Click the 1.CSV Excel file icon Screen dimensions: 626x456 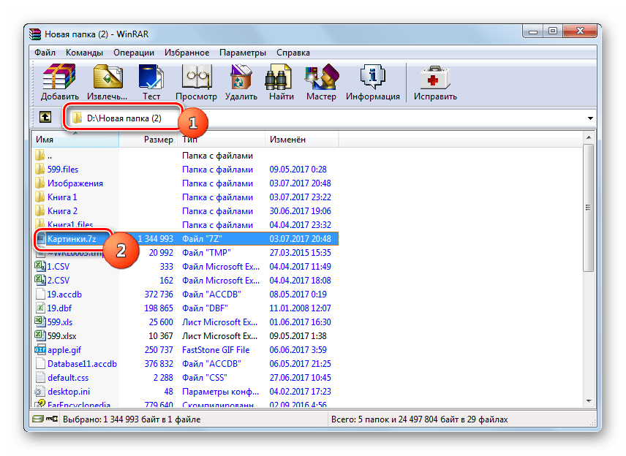40,266
